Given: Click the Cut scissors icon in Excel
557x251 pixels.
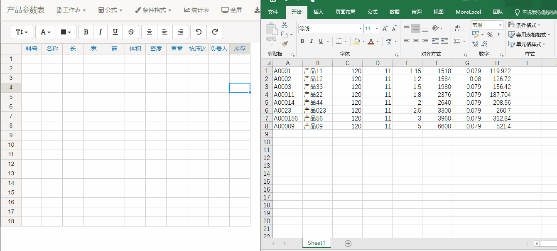Looking at the screenshot, I should [285, 25].
